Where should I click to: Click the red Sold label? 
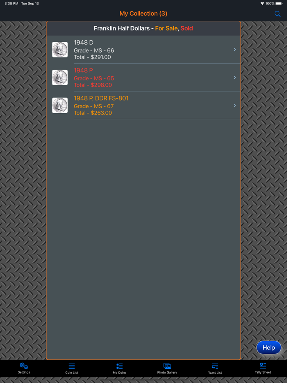point(187,28)
